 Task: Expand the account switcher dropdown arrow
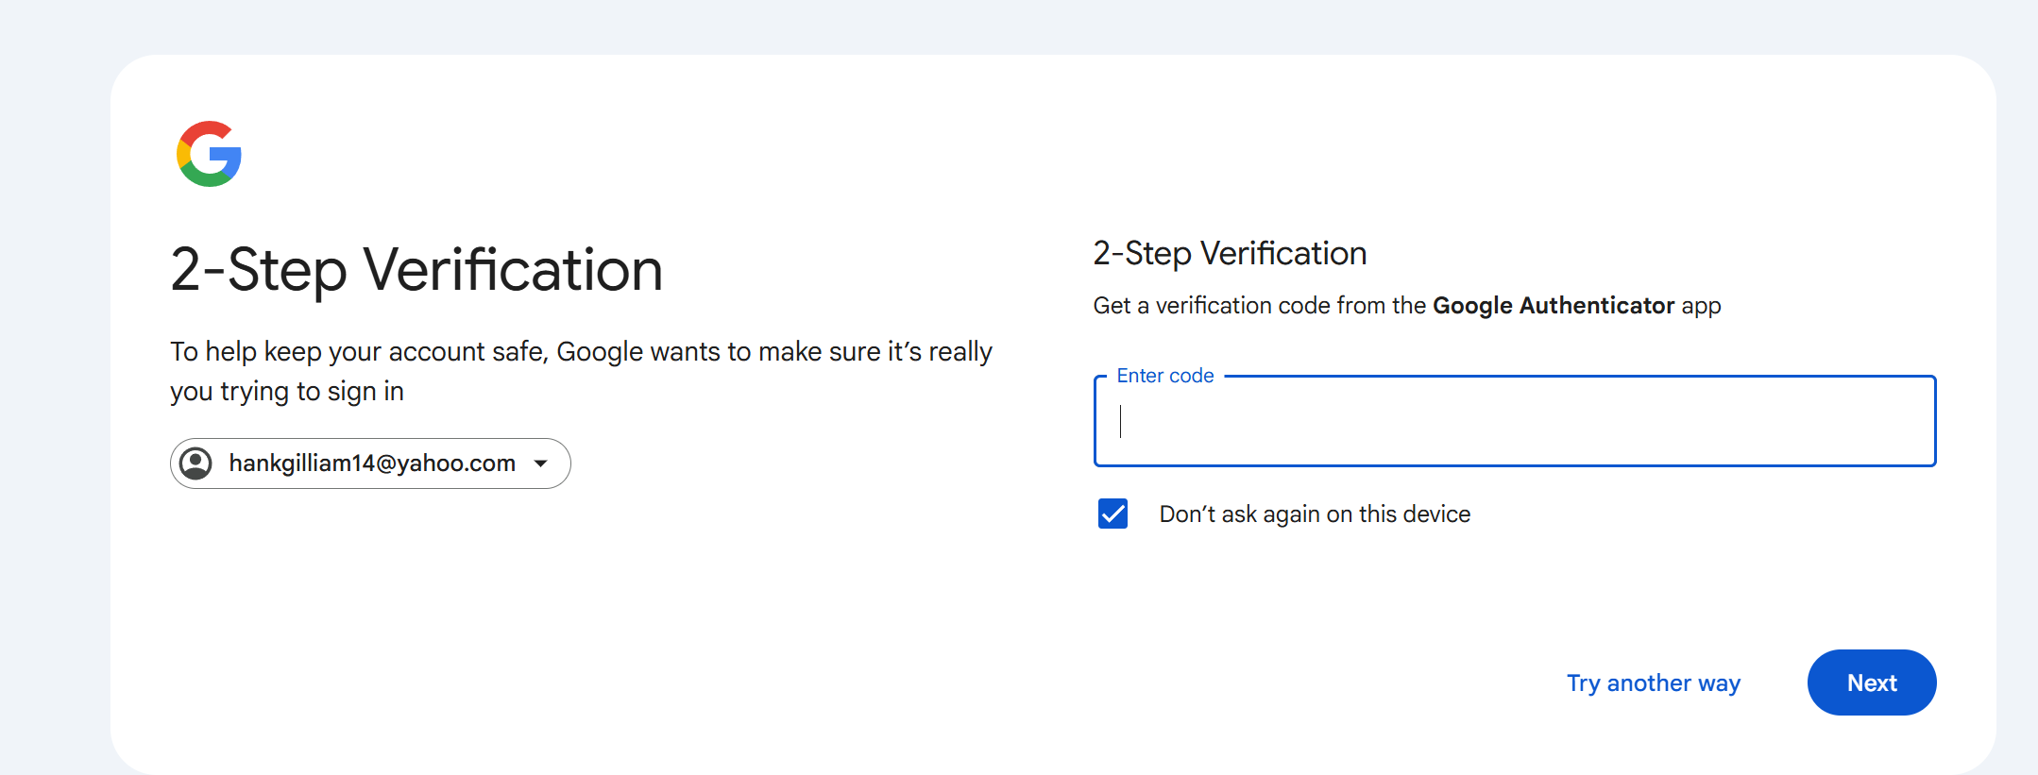tap(541, 463)
